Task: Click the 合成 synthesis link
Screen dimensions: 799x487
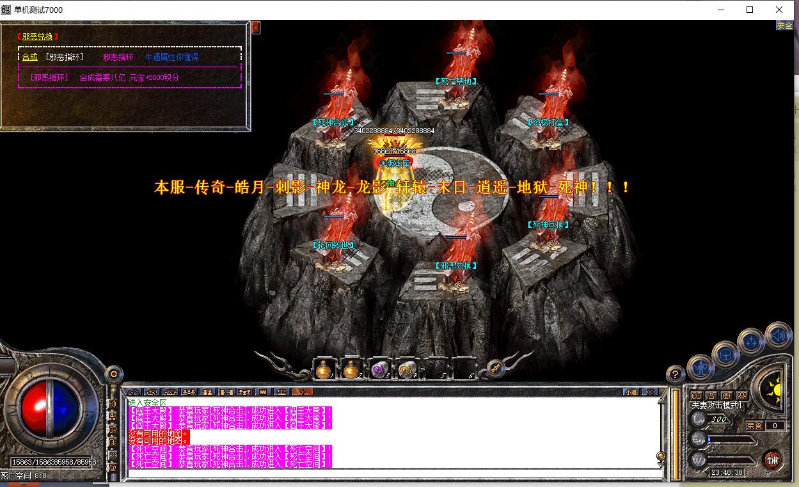Action: coord(29,57)
